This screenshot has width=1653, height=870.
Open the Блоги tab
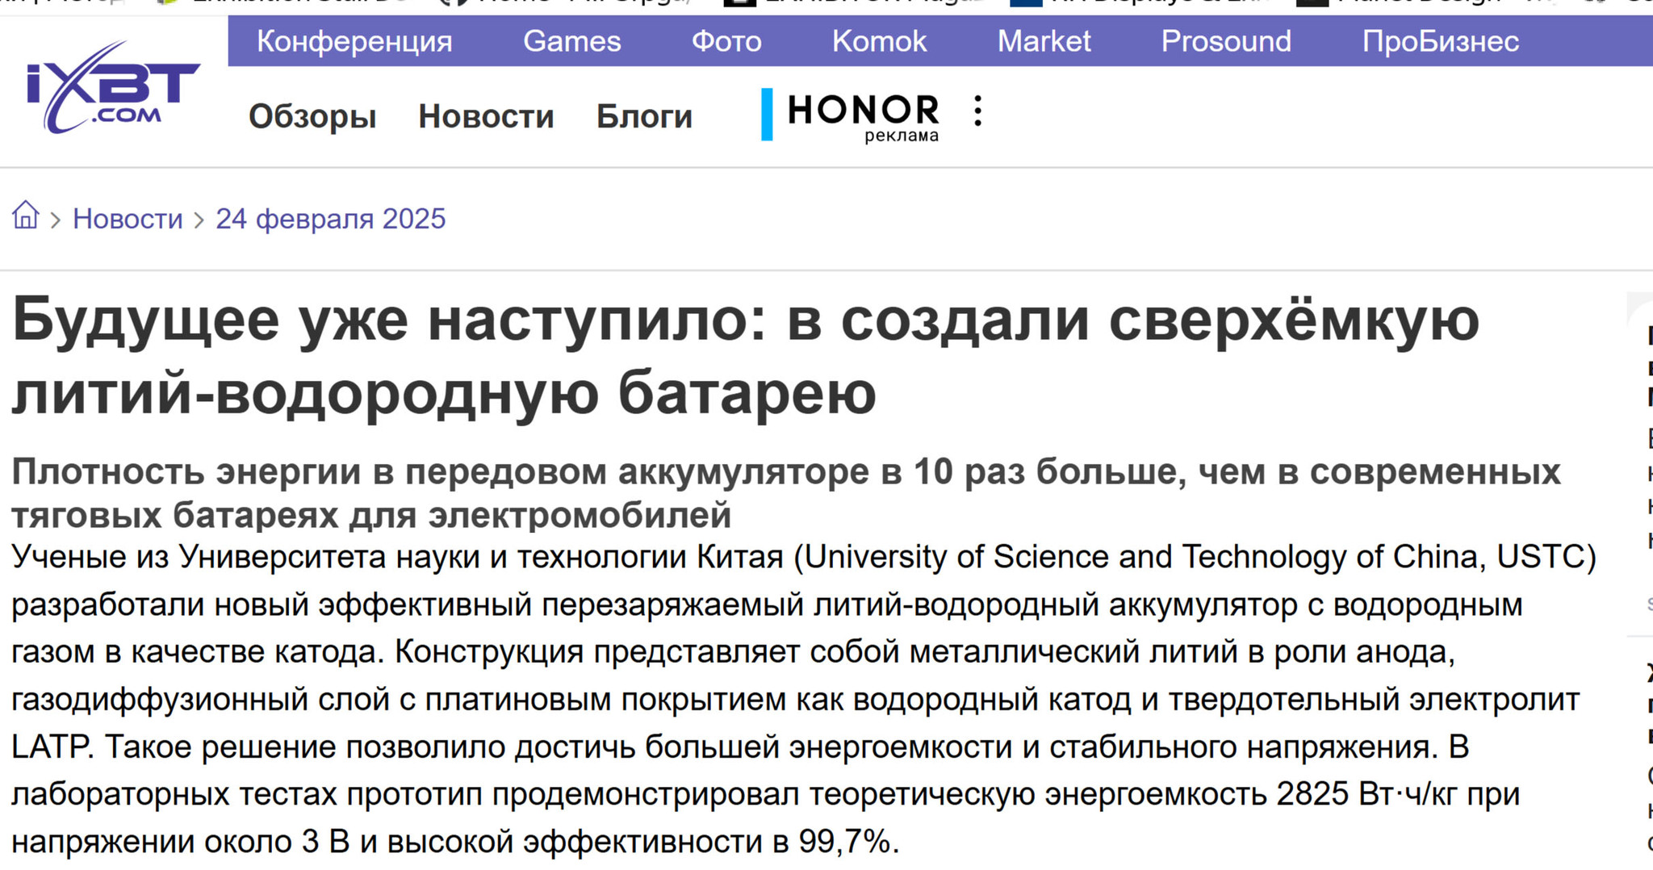click(x=644, y=117)
